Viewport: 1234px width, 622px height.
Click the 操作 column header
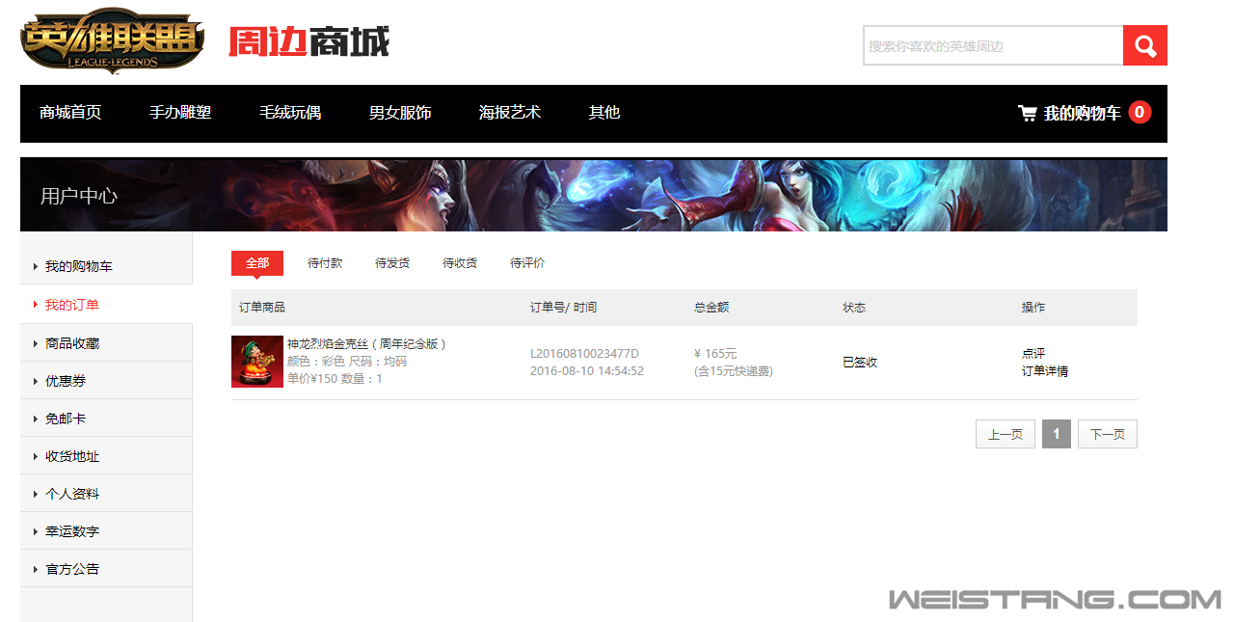(1033, 308)
